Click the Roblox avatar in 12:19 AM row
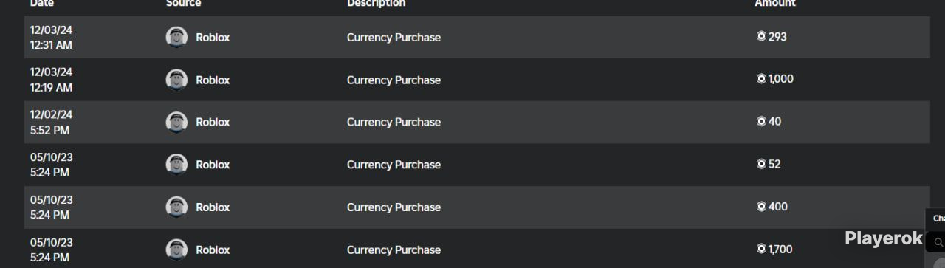Viewport: 945px width, 268px height. tap(176, 80)
